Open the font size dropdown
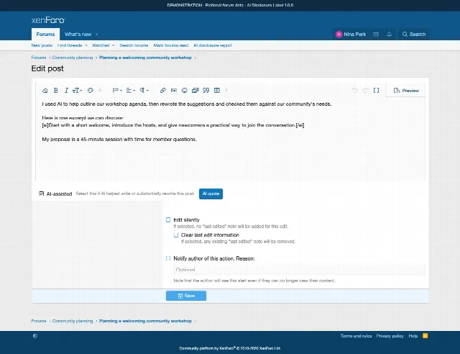 click(x=77, y=91)
